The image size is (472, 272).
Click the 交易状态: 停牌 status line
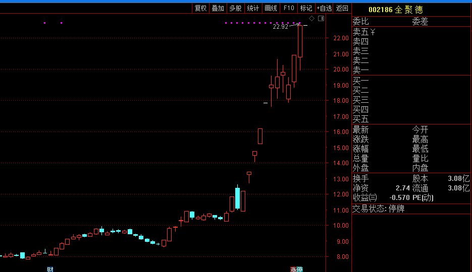(x=379, y=209)
